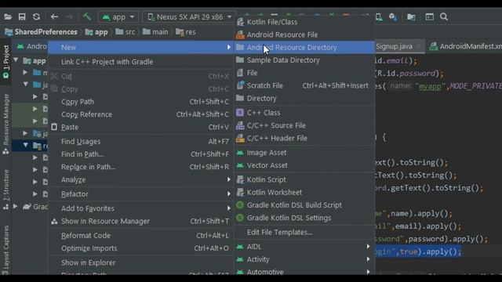Select Android Resource Directory
Viewport: 502px width, 282px height.
(304, 47)
